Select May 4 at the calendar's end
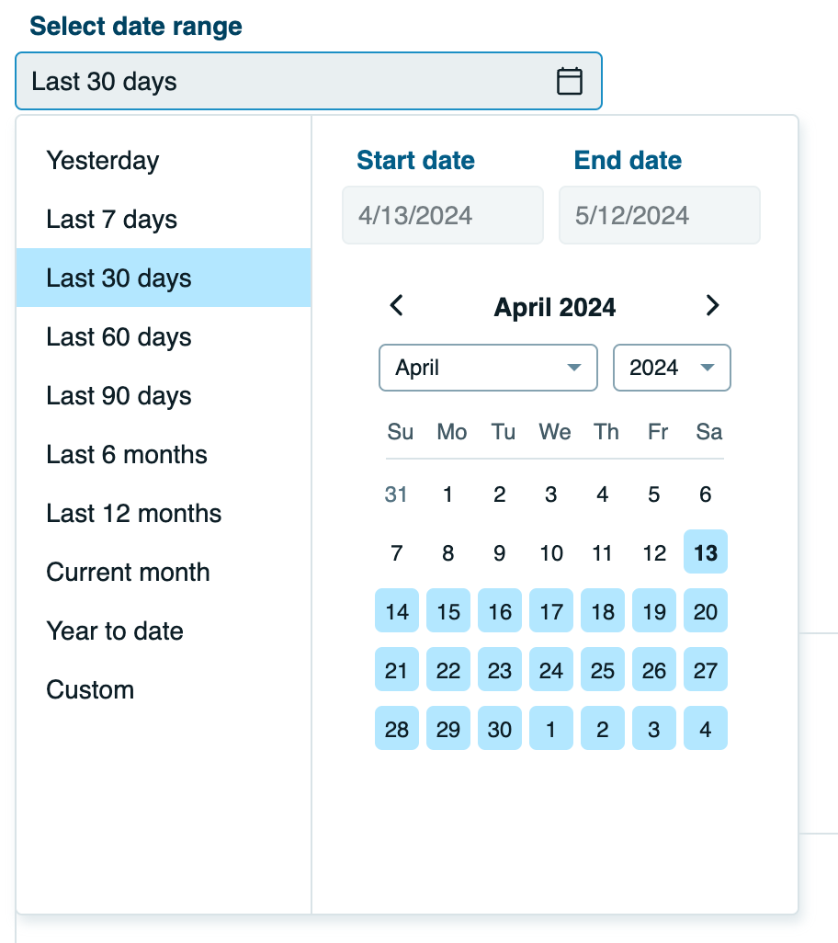The image size is (838, 943). point(705,728)
